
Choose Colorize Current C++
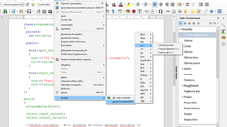(x=168, y=45)
